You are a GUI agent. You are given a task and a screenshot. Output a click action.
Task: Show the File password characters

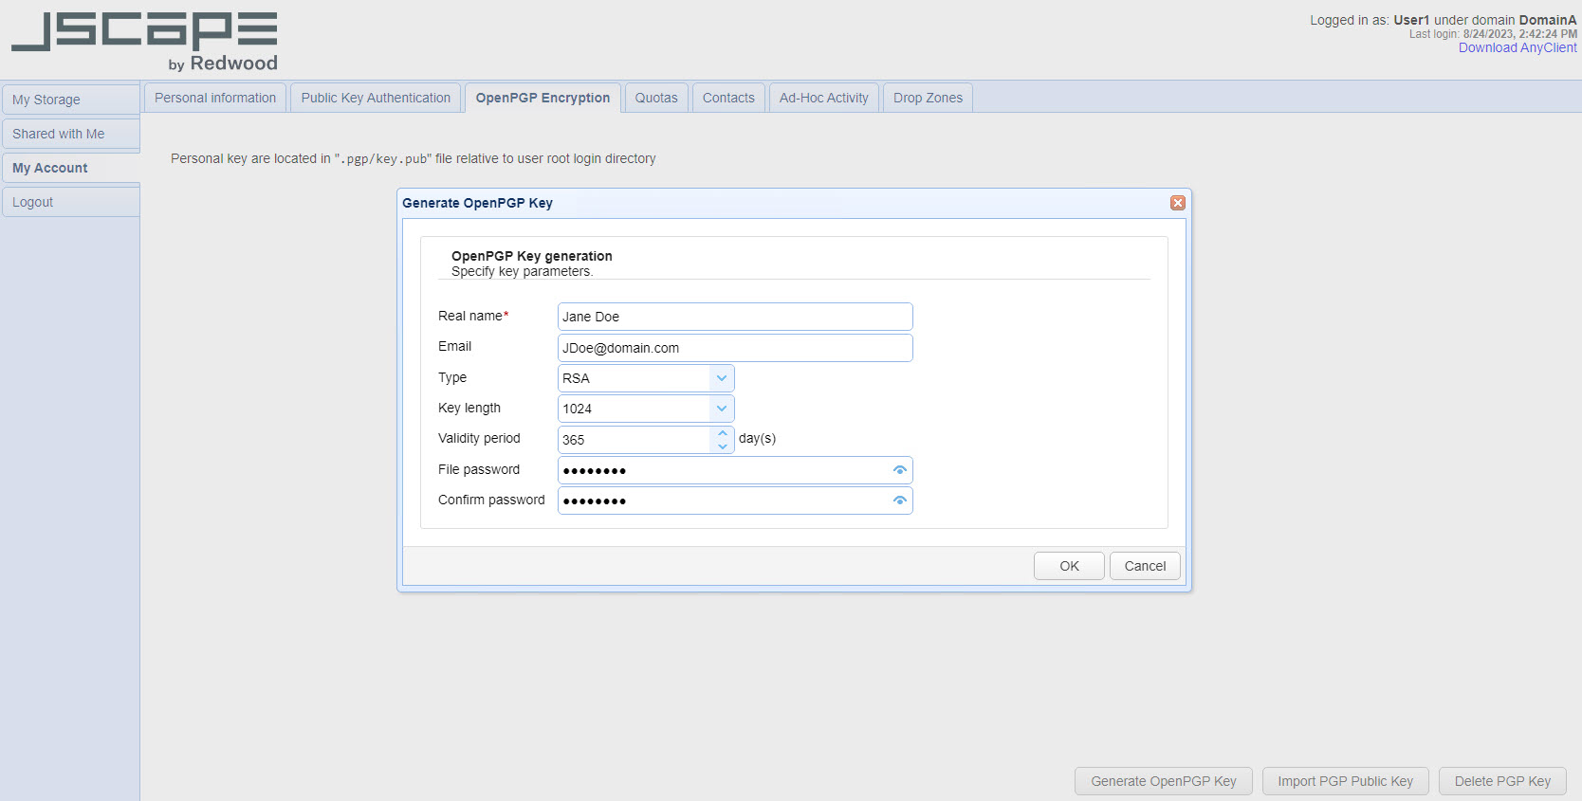899,470
